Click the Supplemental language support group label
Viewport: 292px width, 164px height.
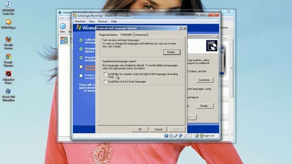(x=119, y=61)
